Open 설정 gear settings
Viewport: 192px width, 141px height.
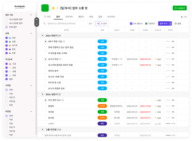178,23
